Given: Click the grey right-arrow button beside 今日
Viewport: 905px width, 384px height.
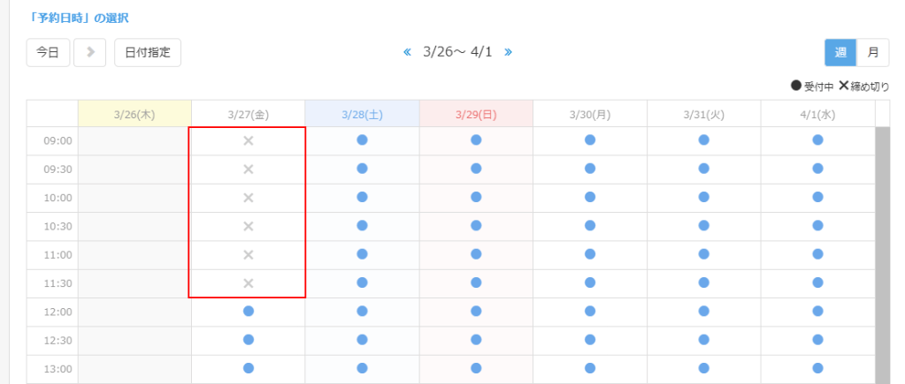Looking at the screenshot, I should [90, 52].
